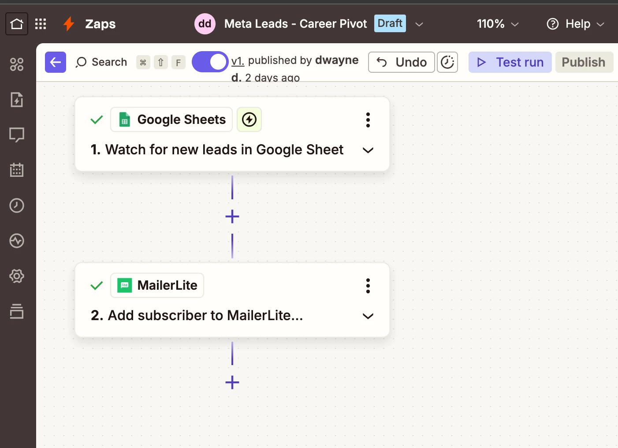Open the 110% zoom dropdown
This screenshot has width=618, height=448.
[x=498, y=24]
